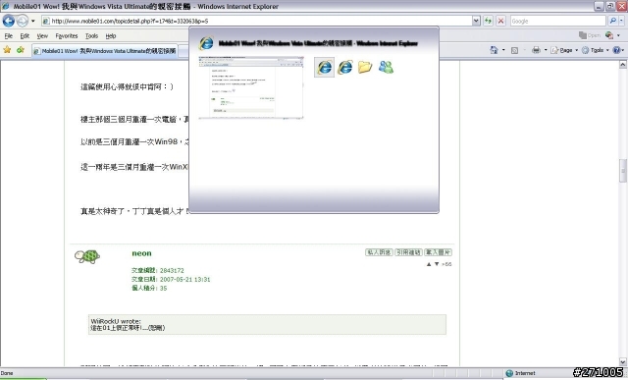Click the Add to Favorites icon
Screen dimensions: 628x380
click(21, 50)
